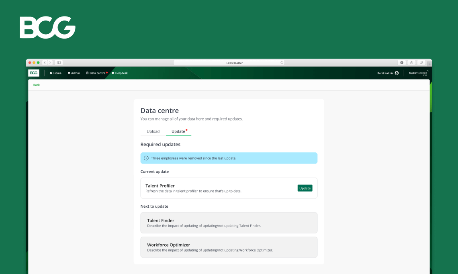Switch to the Upload tab
The image size is (458, 274).
(153, 131)
